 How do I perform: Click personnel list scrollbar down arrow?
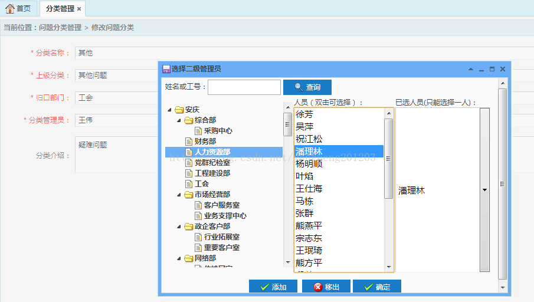point(389,267)
